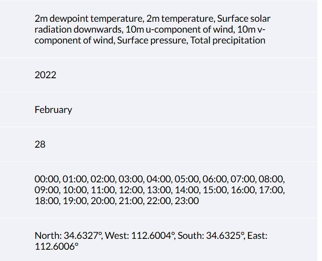This screenshot has height=261, width=322.
Task: Click the 08:00 time entry
Action: (x=271, y=179)
